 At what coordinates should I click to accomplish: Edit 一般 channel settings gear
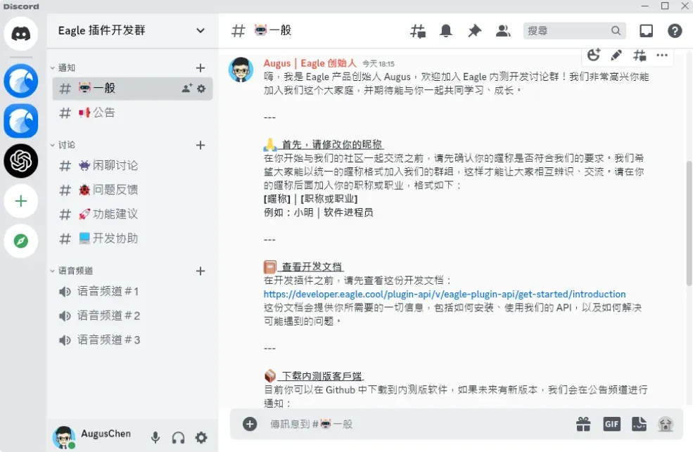[x=201, y=89]
